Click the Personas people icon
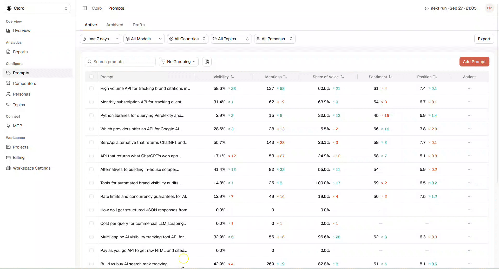Image resolution: width=499 pixels, height=269 pixels. pyautogui.click(x=8, y=94)
